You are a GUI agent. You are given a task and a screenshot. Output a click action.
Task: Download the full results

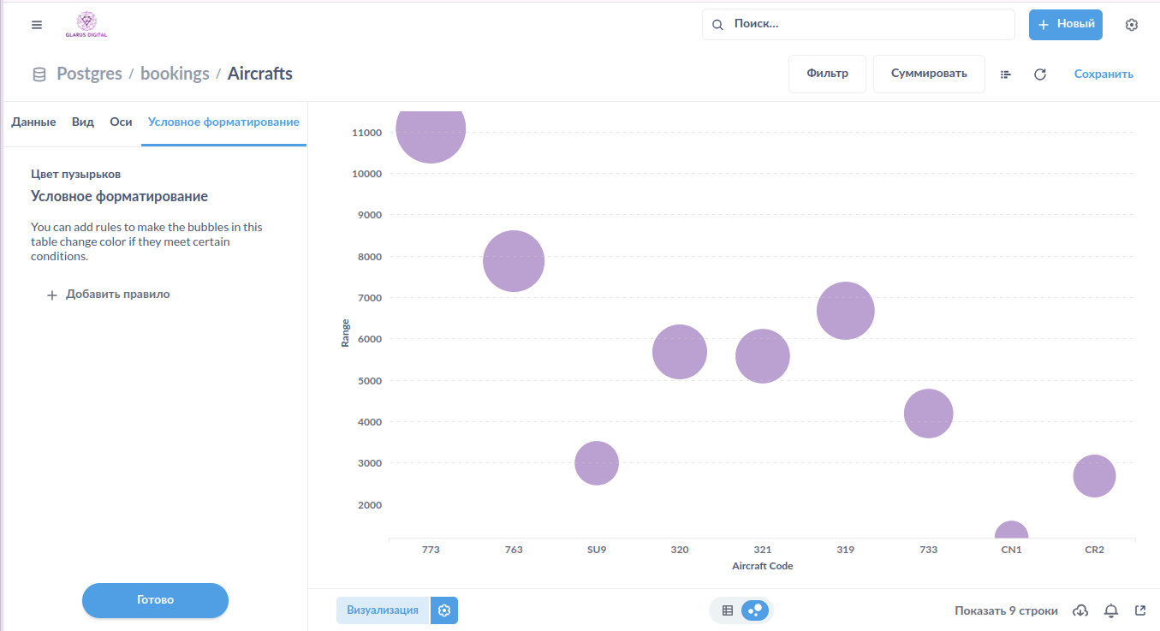click(x=1080, y=610)
